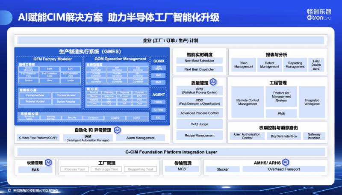Click User Authorization Control
This screenshot has height=195, width=342.
tap(247, 136)
